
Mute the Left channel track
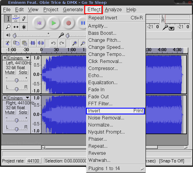pyautogui.click(x=10, y=72)
